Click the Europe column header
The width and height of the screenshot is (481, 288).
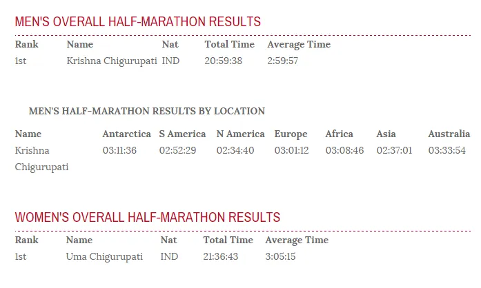tap(291, 134)
